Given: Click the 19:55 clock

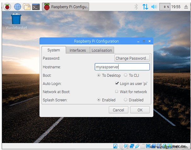Looking at the screenshot, I should (x=176, y=7).
